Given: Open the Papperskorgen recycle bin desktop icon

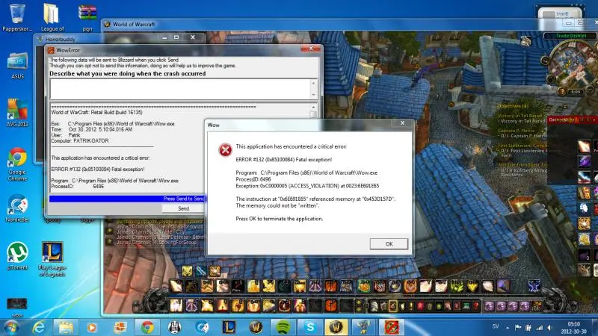Looking at the screenshot, I should [17, 17].
